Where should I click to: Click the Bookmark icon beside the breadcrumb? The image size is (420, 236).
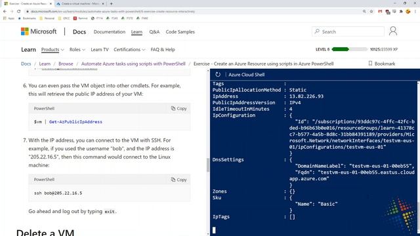(370, 64)
